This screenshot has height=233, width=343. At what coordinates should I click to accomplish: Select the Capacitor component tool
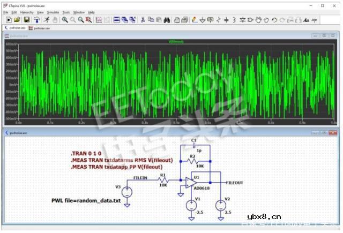pos(226,20)
